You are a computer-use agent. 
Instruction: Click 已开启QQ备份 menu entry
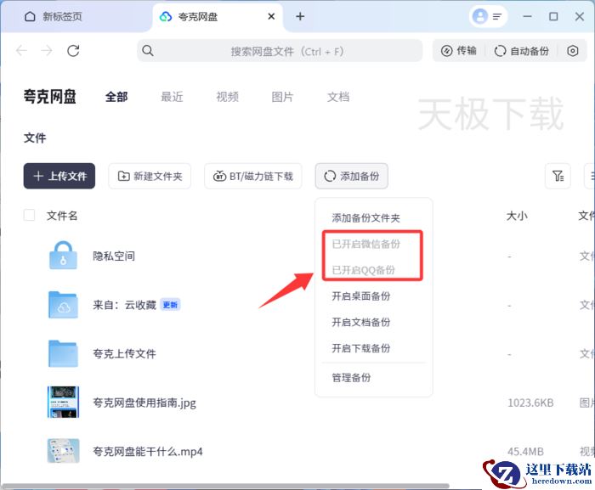click(x=364, y=270)
